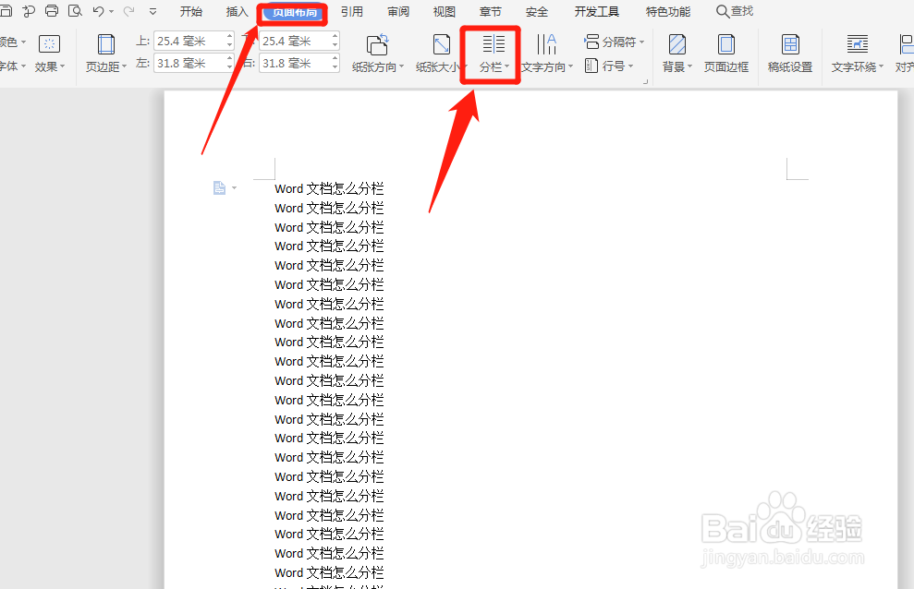Click the 背景 background icon
The height and width of the screenshot is (589, 914).
pos(677,44)
